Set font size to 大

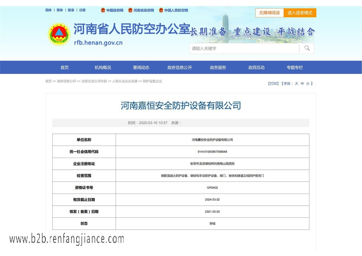296,84
